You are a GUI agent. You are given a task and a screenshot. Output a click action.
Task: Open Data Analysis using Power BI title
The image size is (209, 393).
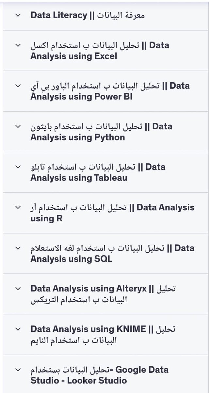110,91
